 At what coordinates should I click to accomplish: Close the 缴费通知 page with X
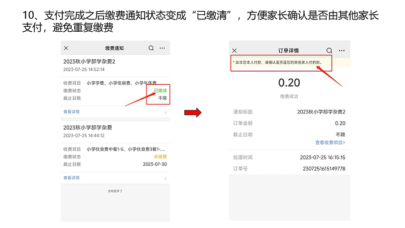(66, 48)
